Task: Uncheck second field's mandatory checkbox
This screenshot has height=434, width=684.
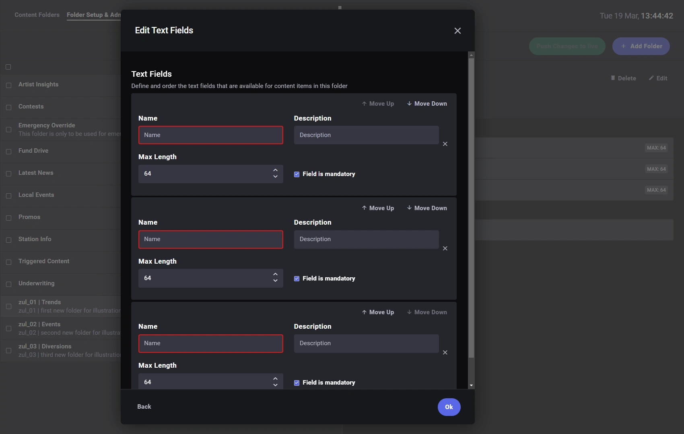Action: [297, 278]
